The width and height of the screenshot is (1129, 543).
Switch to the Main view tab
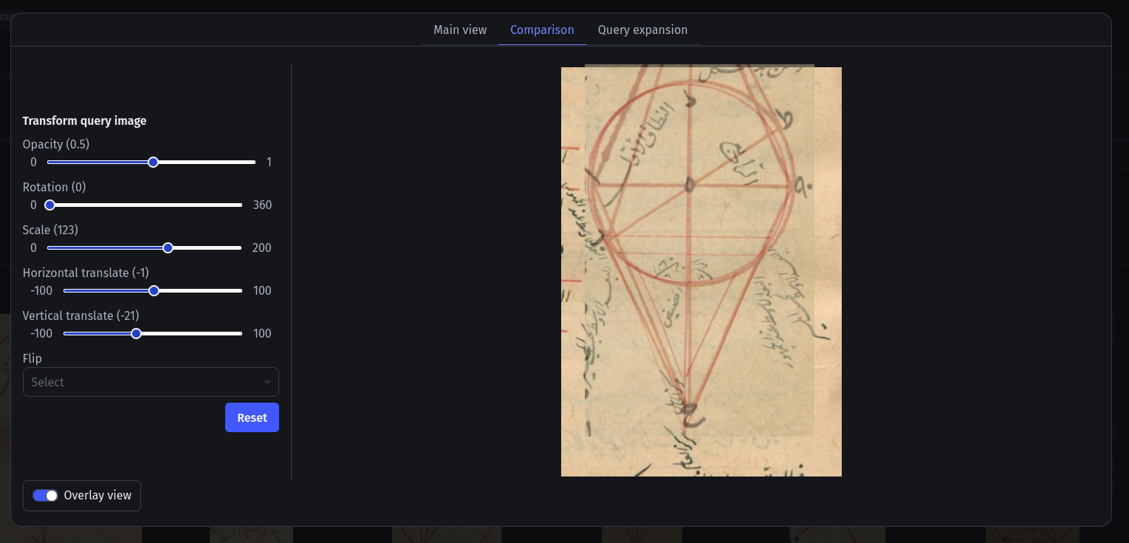pyautogui.click(x=460, y=30)
